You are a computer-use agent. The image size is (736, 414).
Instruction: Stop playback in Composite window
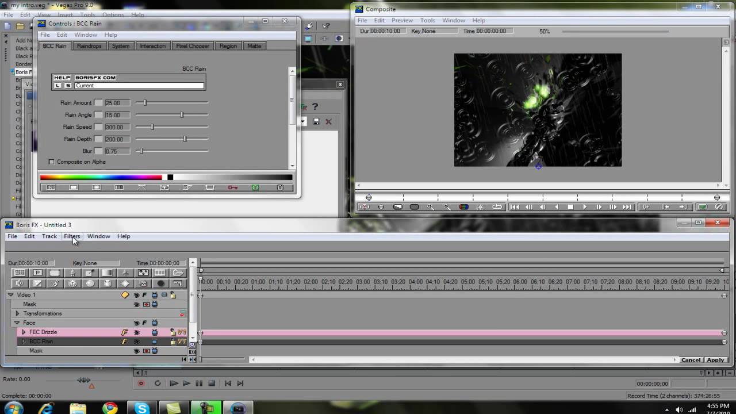[x=570, y=207]
